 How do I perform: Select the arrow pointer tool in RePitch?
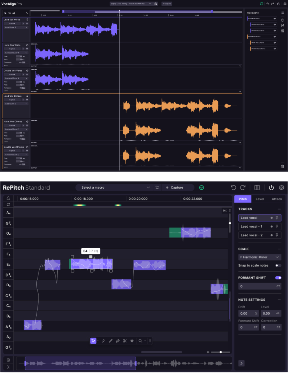[93, 341]
